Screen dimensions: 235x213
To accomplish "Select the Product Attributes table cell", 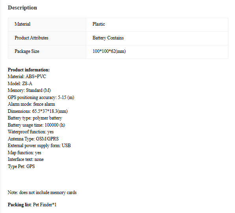I will click(x=47, y=38).
